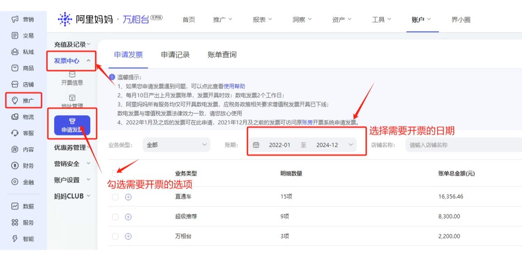The width and height of the screenshot is (522, 261).
Task: Open 账户 menu in top navigation
Action: (421, 19)
